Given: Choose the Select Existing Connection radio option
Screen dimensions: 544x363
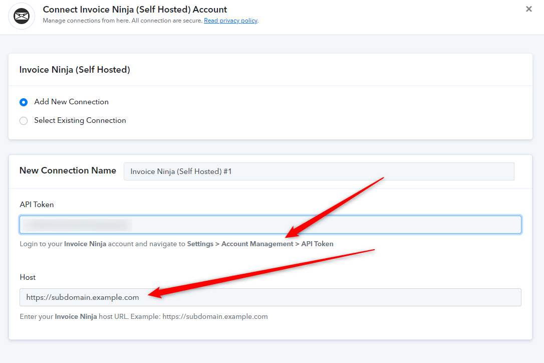Looking at the screenshot, I should pyautogui.click(x=24, y=120).
